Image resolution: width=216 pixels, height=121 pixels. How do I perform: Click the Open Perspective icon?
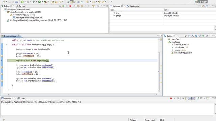pos(196,2)
